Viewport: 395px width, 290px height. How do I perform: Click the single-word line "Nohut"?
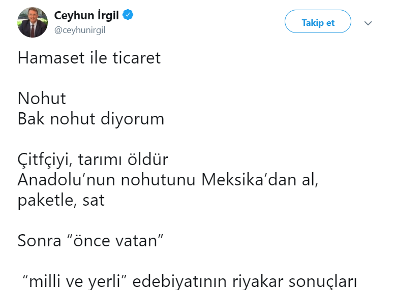click(x=42, y=98)
